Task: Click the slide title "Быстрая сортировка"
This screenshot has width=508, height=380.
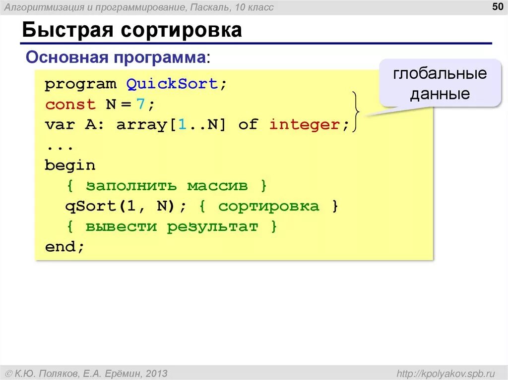Action: coord(132,30)
